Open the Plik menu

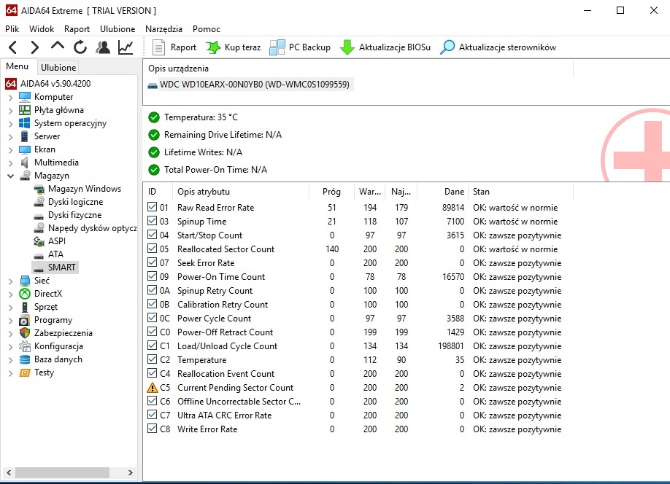(x=12, y=29)
